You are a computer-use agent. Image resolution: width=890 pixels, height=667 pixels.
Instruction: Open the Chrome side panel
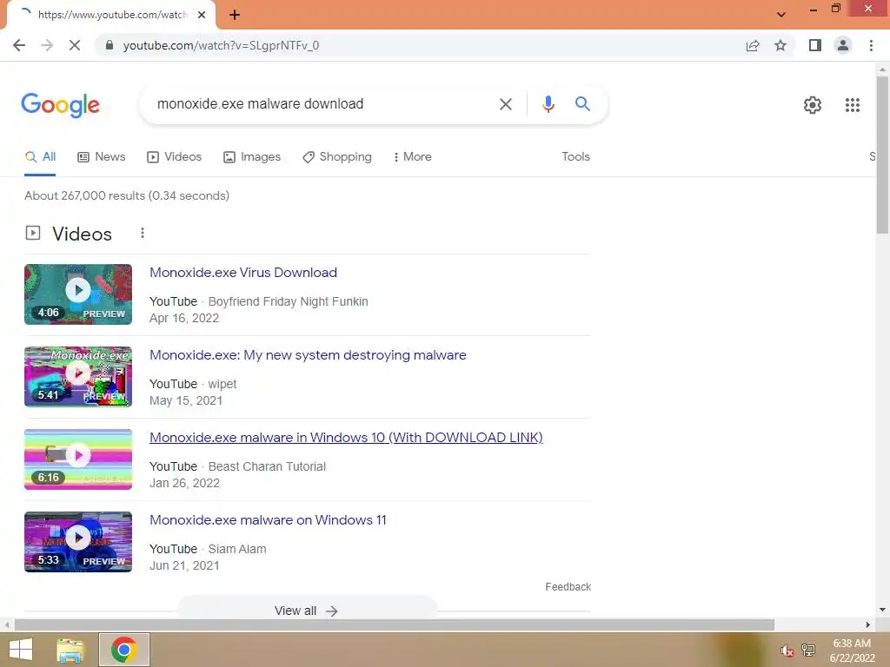815,45
